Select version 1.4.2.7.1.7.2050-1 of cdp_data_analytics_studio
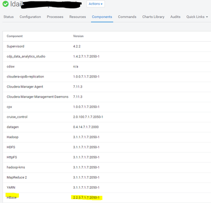Screen dimensions: 211x203 point(86,56)
